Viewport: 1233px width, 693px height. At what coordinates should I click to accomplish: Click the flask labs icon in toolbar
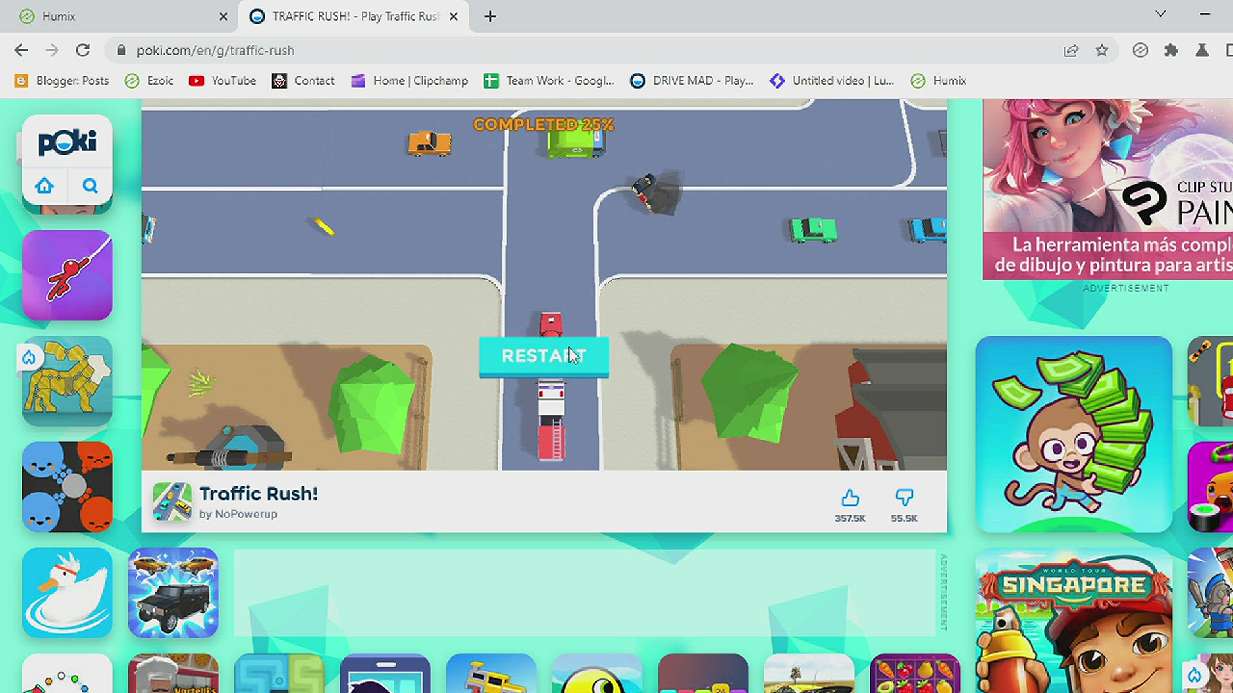(x=1202, y=50)
